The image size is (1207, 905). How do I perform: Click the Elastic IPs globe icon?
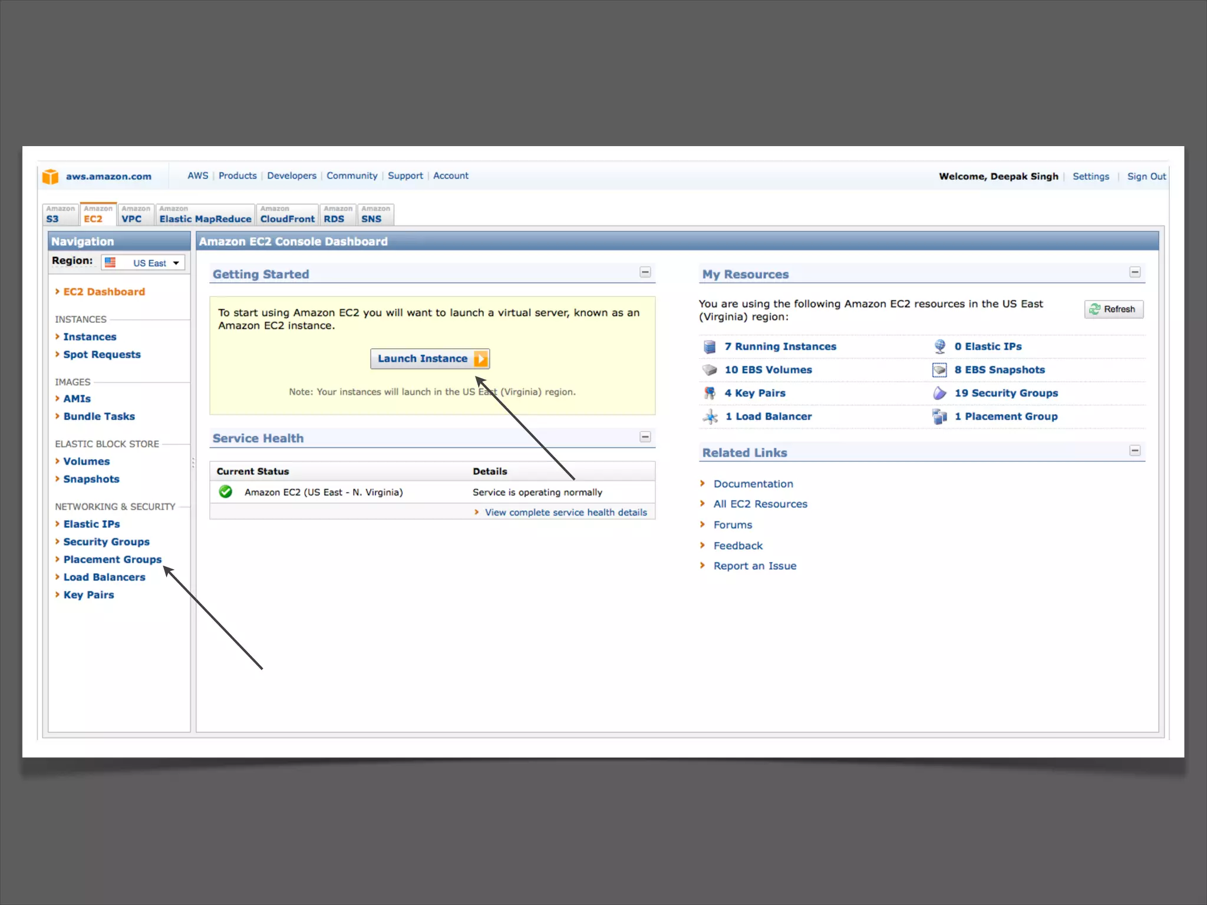tap(939, 346)
